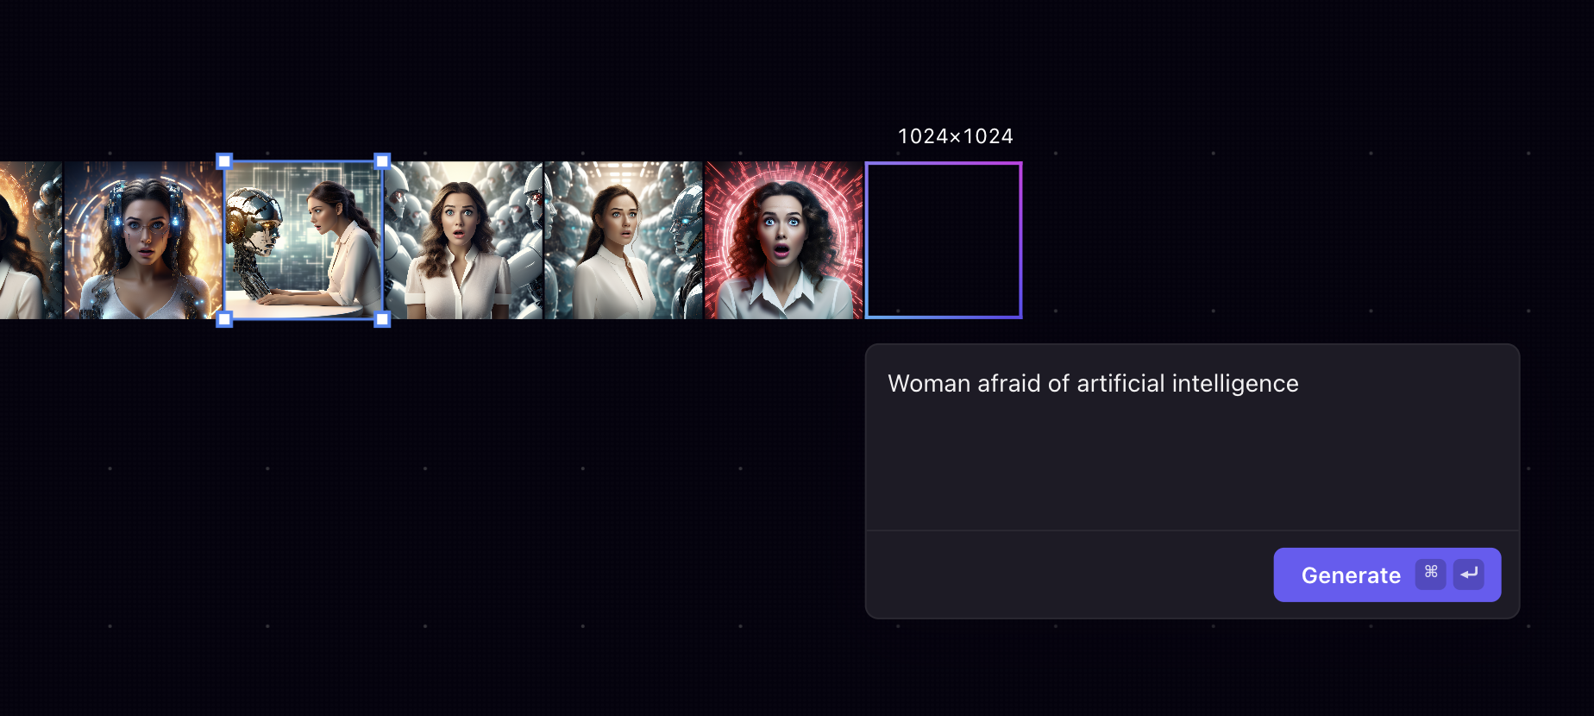Screen dimensions: 1594x716
Task: Click the Return key icon on Generate button
Action: coord(1469,574)
